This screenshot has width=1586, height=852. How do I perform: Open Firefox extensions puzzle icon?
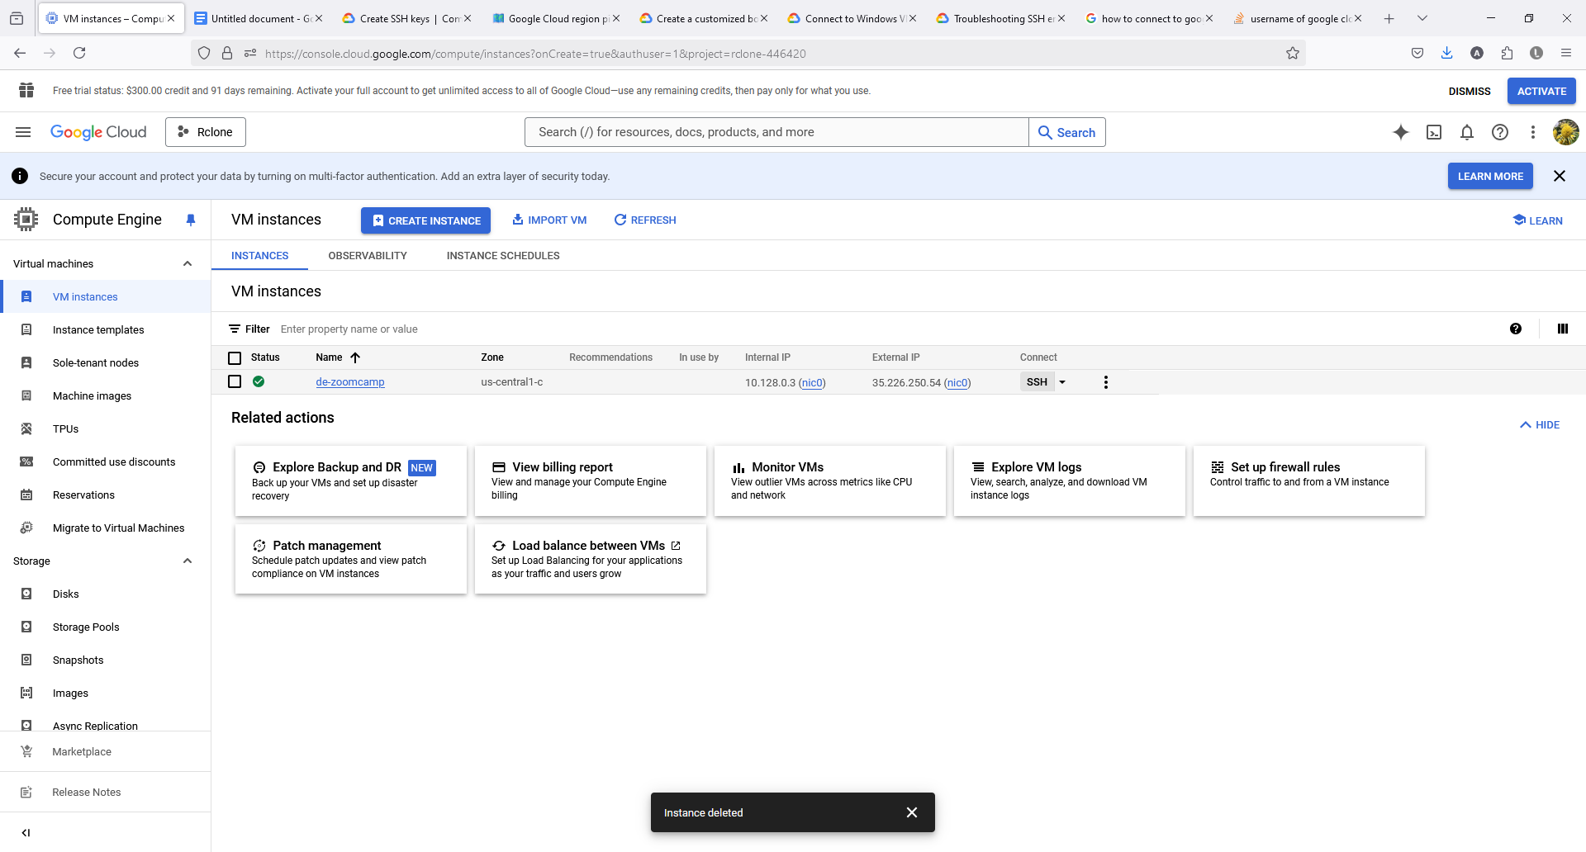point(1507,54)
